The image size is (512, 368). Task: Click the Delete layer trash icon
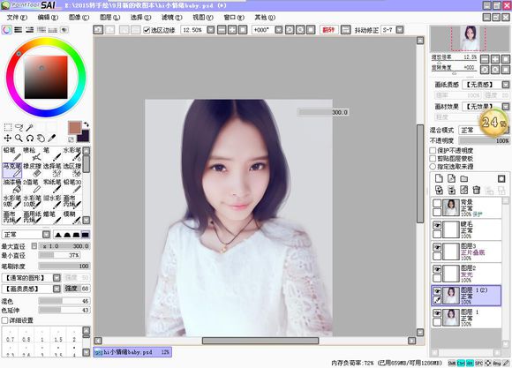coord(477,190)
